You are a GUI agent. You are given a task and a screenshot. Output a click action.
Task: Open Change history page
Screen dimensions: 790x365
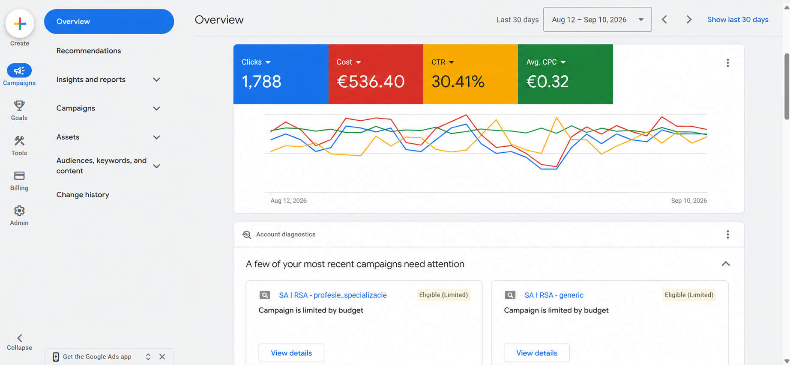tap(83, 195)
